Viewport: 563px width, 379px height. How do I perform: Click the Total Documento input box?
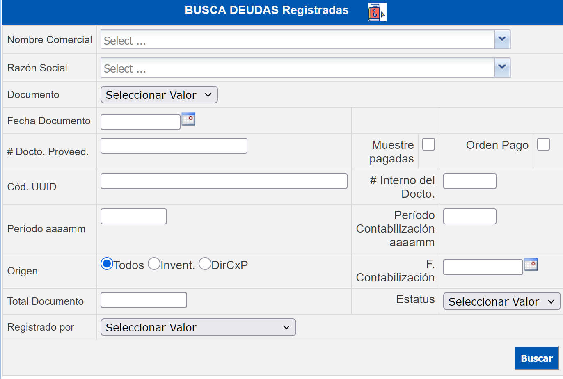coord(144,300)
